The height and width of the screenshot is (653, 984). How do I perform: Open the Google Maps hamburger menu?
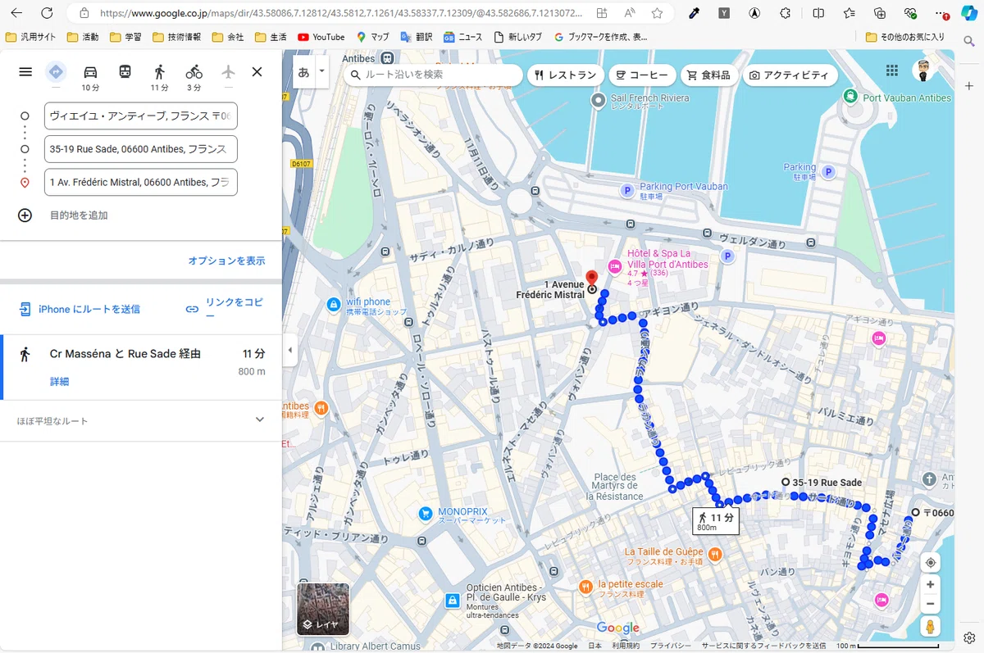point(25,72)
